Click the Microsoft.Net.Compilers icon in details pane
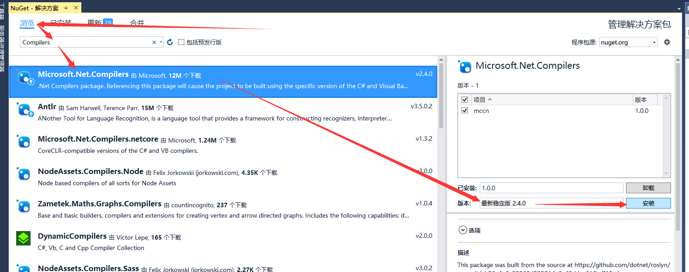This screenshot has width=689, height=272. (x=465, y=67)
